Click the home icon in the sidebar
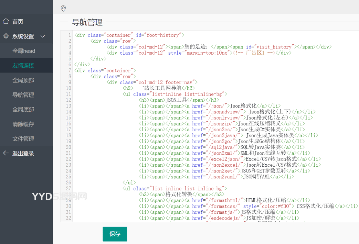Image resolution: width=359 pixels, height=244 pixels. coord(6,21)
